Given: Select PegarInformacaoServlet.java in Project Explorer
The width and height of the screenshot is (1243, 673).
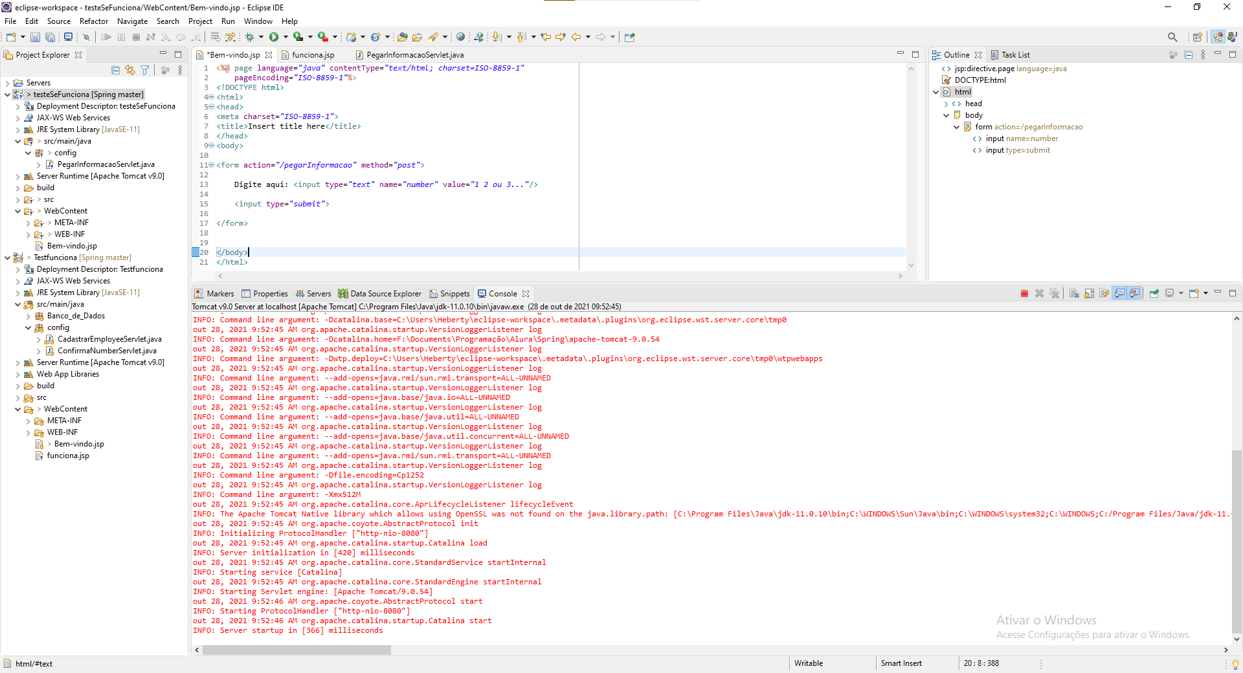Looking at the screenshot, I should [x=106, y=164].
